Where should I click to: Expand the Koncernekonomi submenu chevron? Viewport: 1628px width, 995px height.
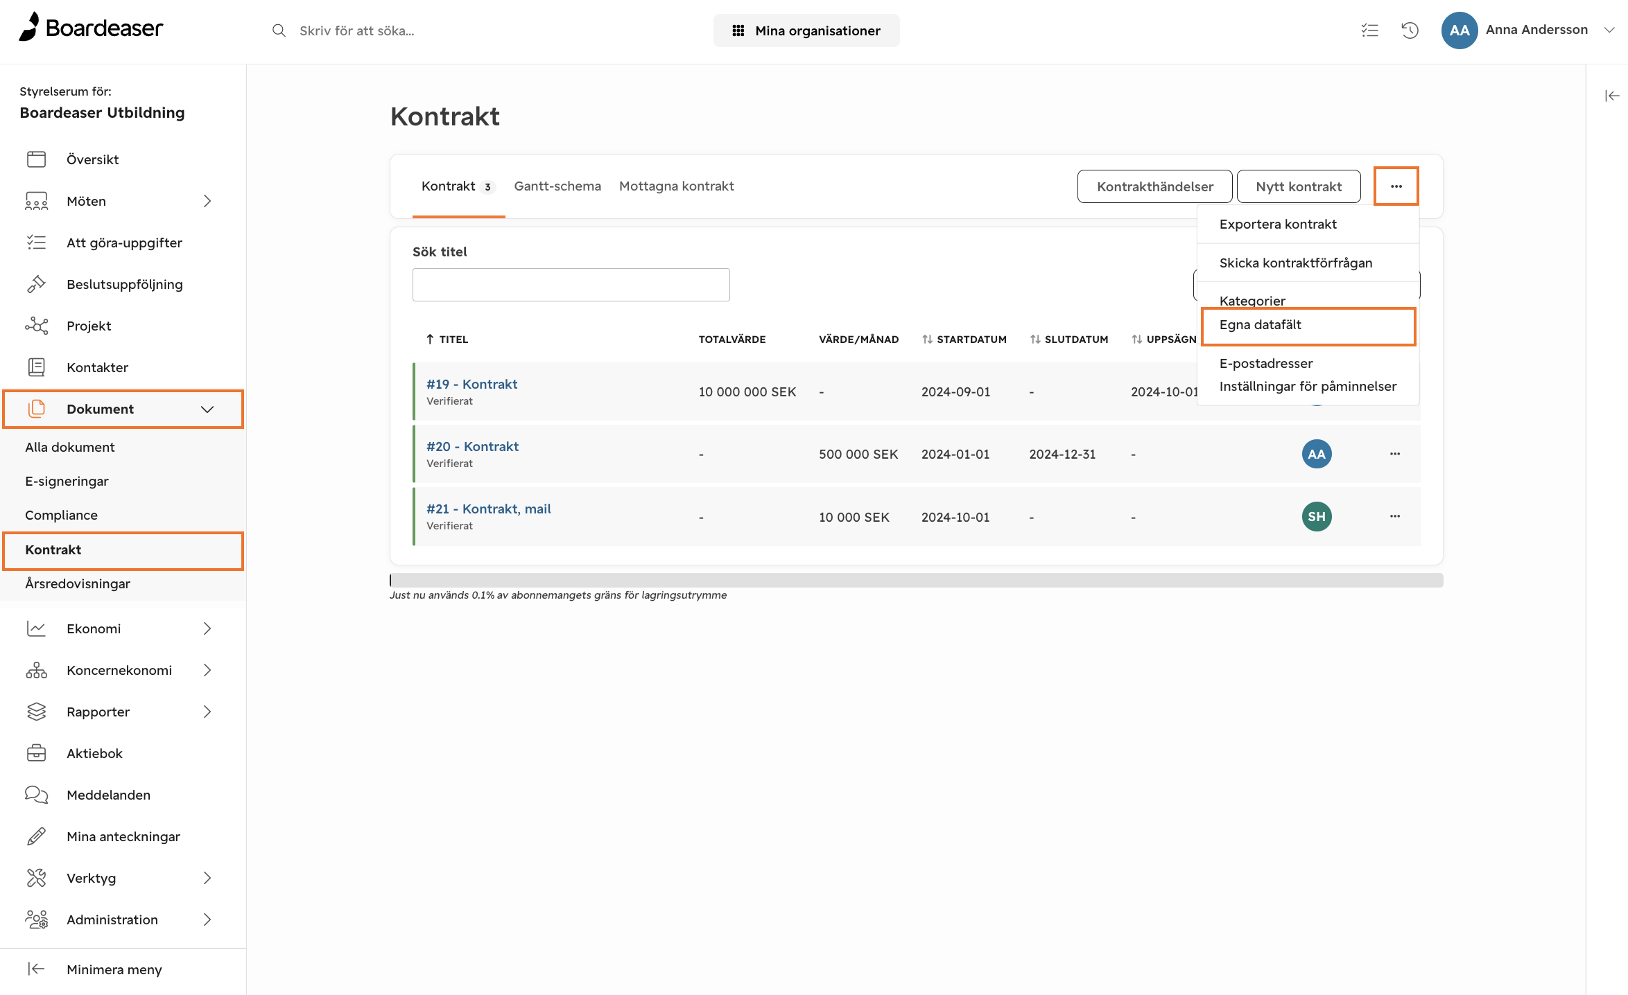point(207,670)
